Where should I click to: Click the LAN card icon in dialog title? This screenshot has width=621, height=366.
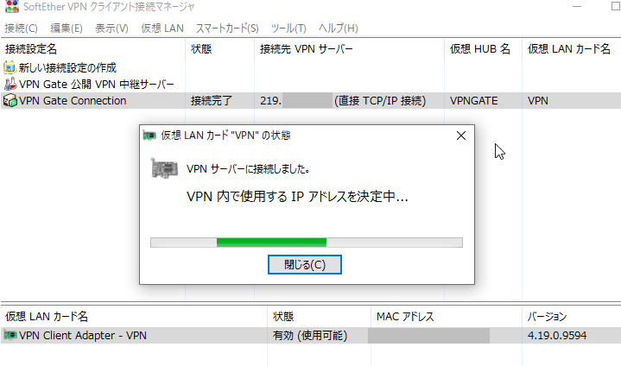[x=149, y=136]
